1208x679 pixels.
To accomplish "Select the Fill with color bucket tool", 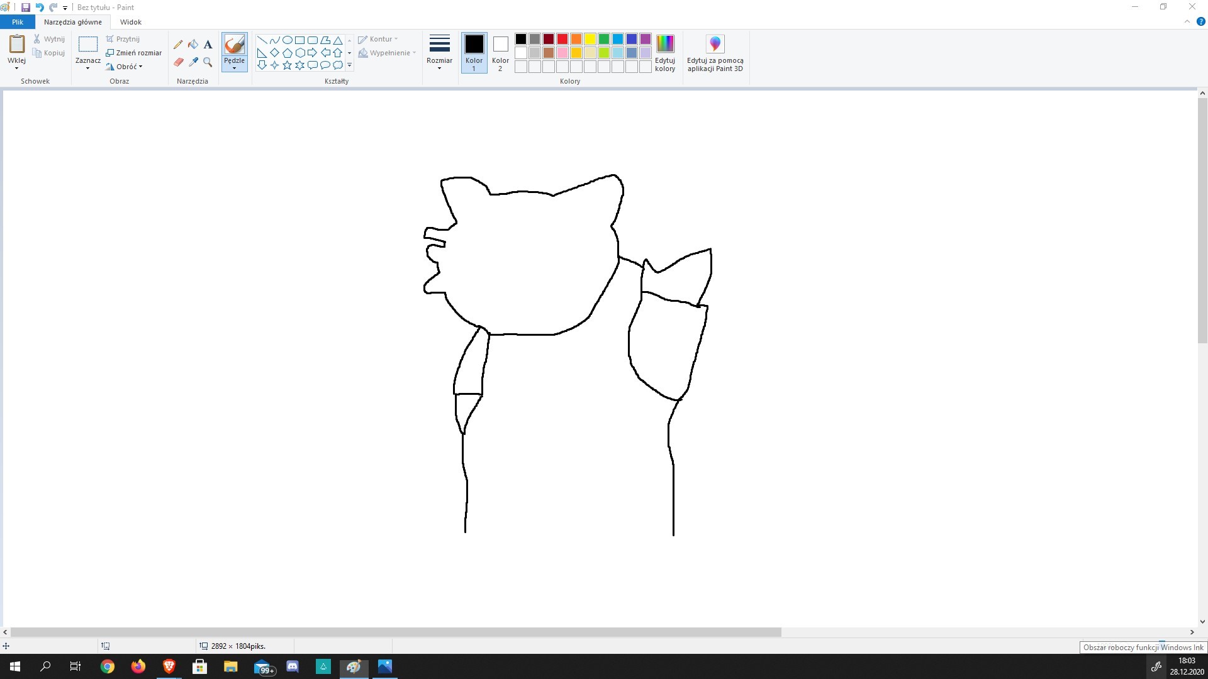I will click(193, 45).
